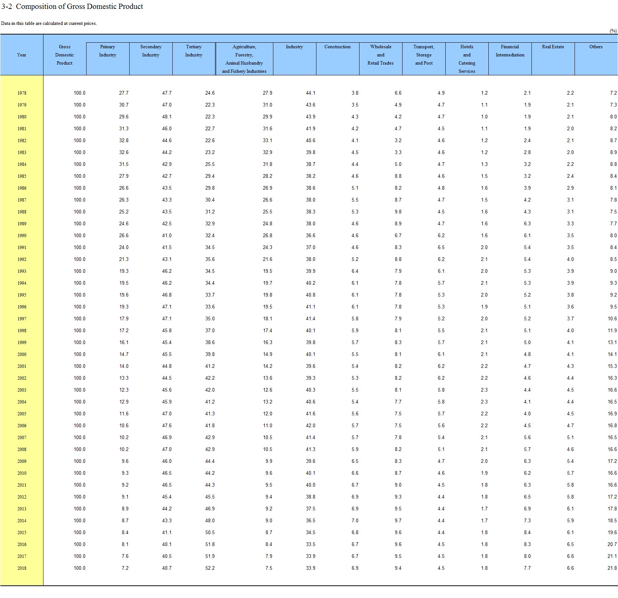Viewport: 618px width, 598px height.
Task: Click Gross Domestic Product 100.0 for 2000
Action: click(79, 354)
